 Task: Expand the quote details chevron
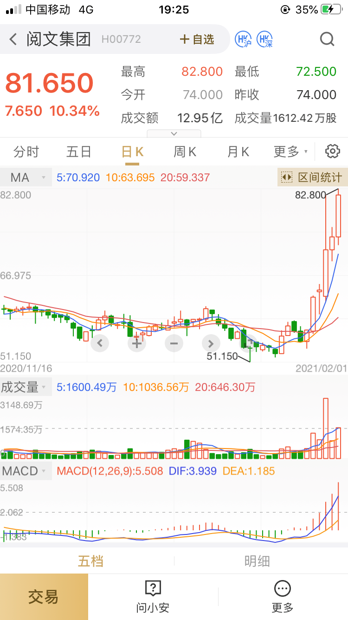174,133
